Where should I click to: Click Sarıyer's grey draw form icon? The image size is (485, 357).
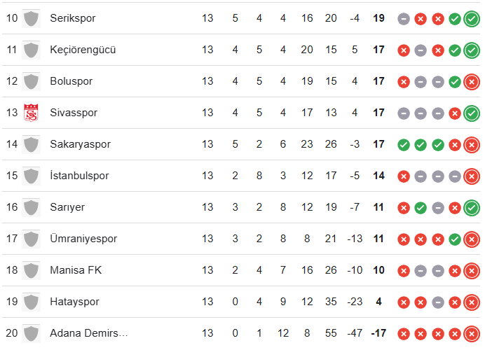438,208
